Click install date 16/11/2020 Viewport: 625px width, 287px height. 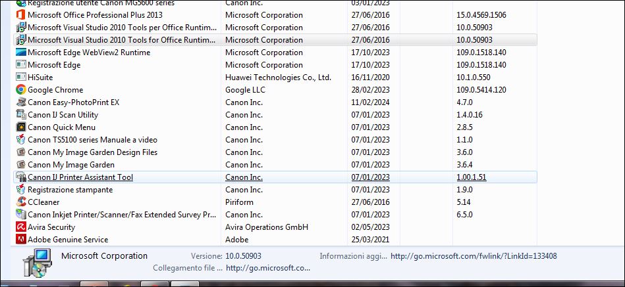click(371, 77)
